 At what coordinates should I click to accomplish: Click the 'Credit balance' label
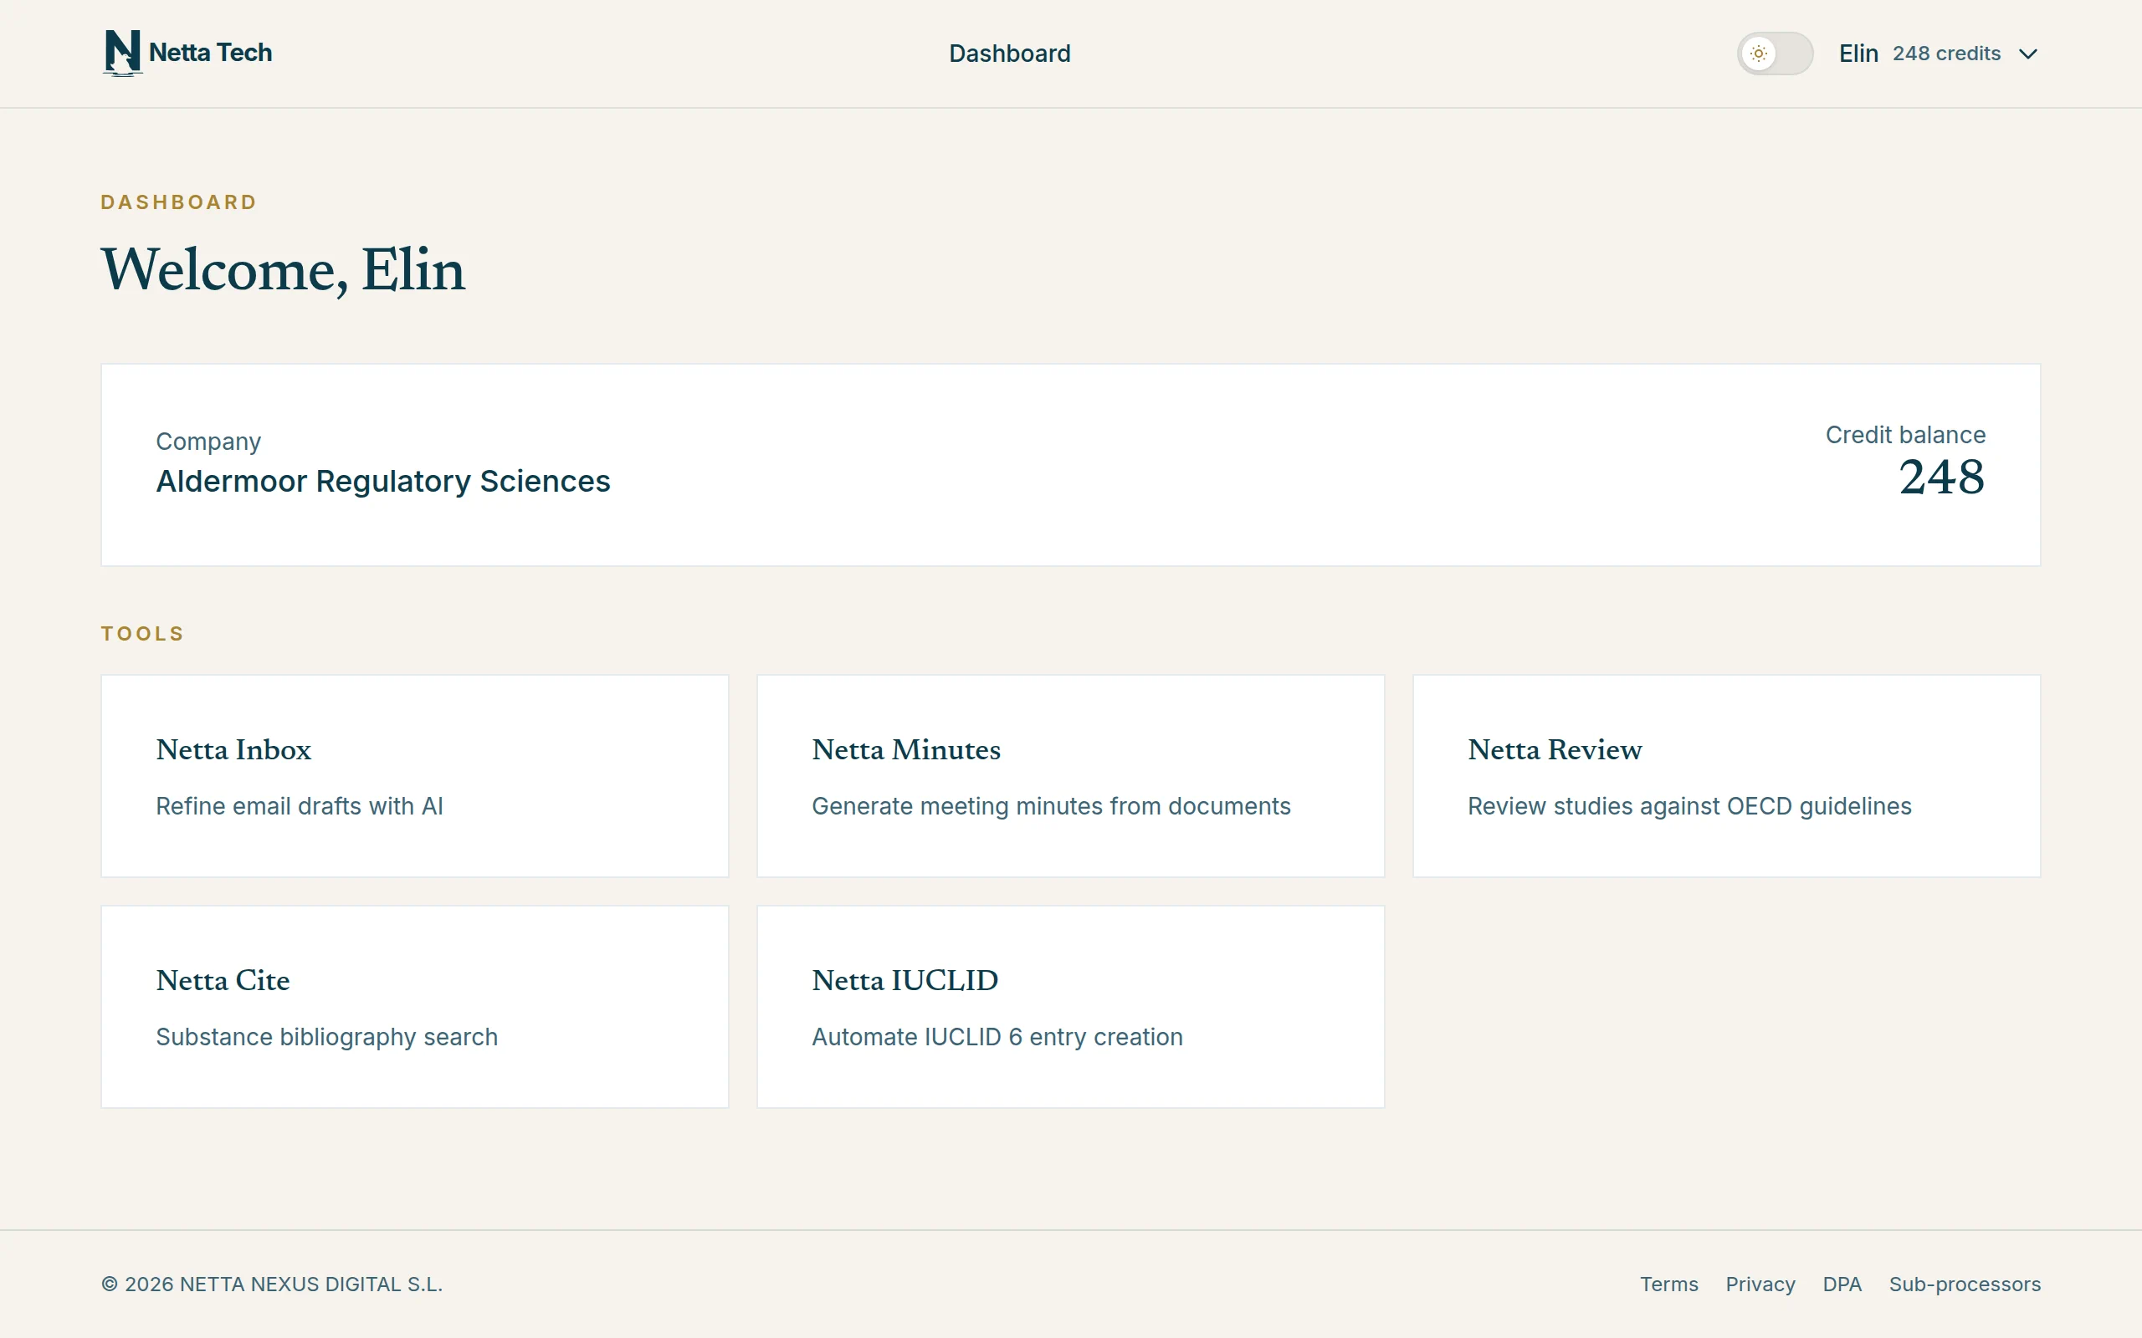(1906, 435)
